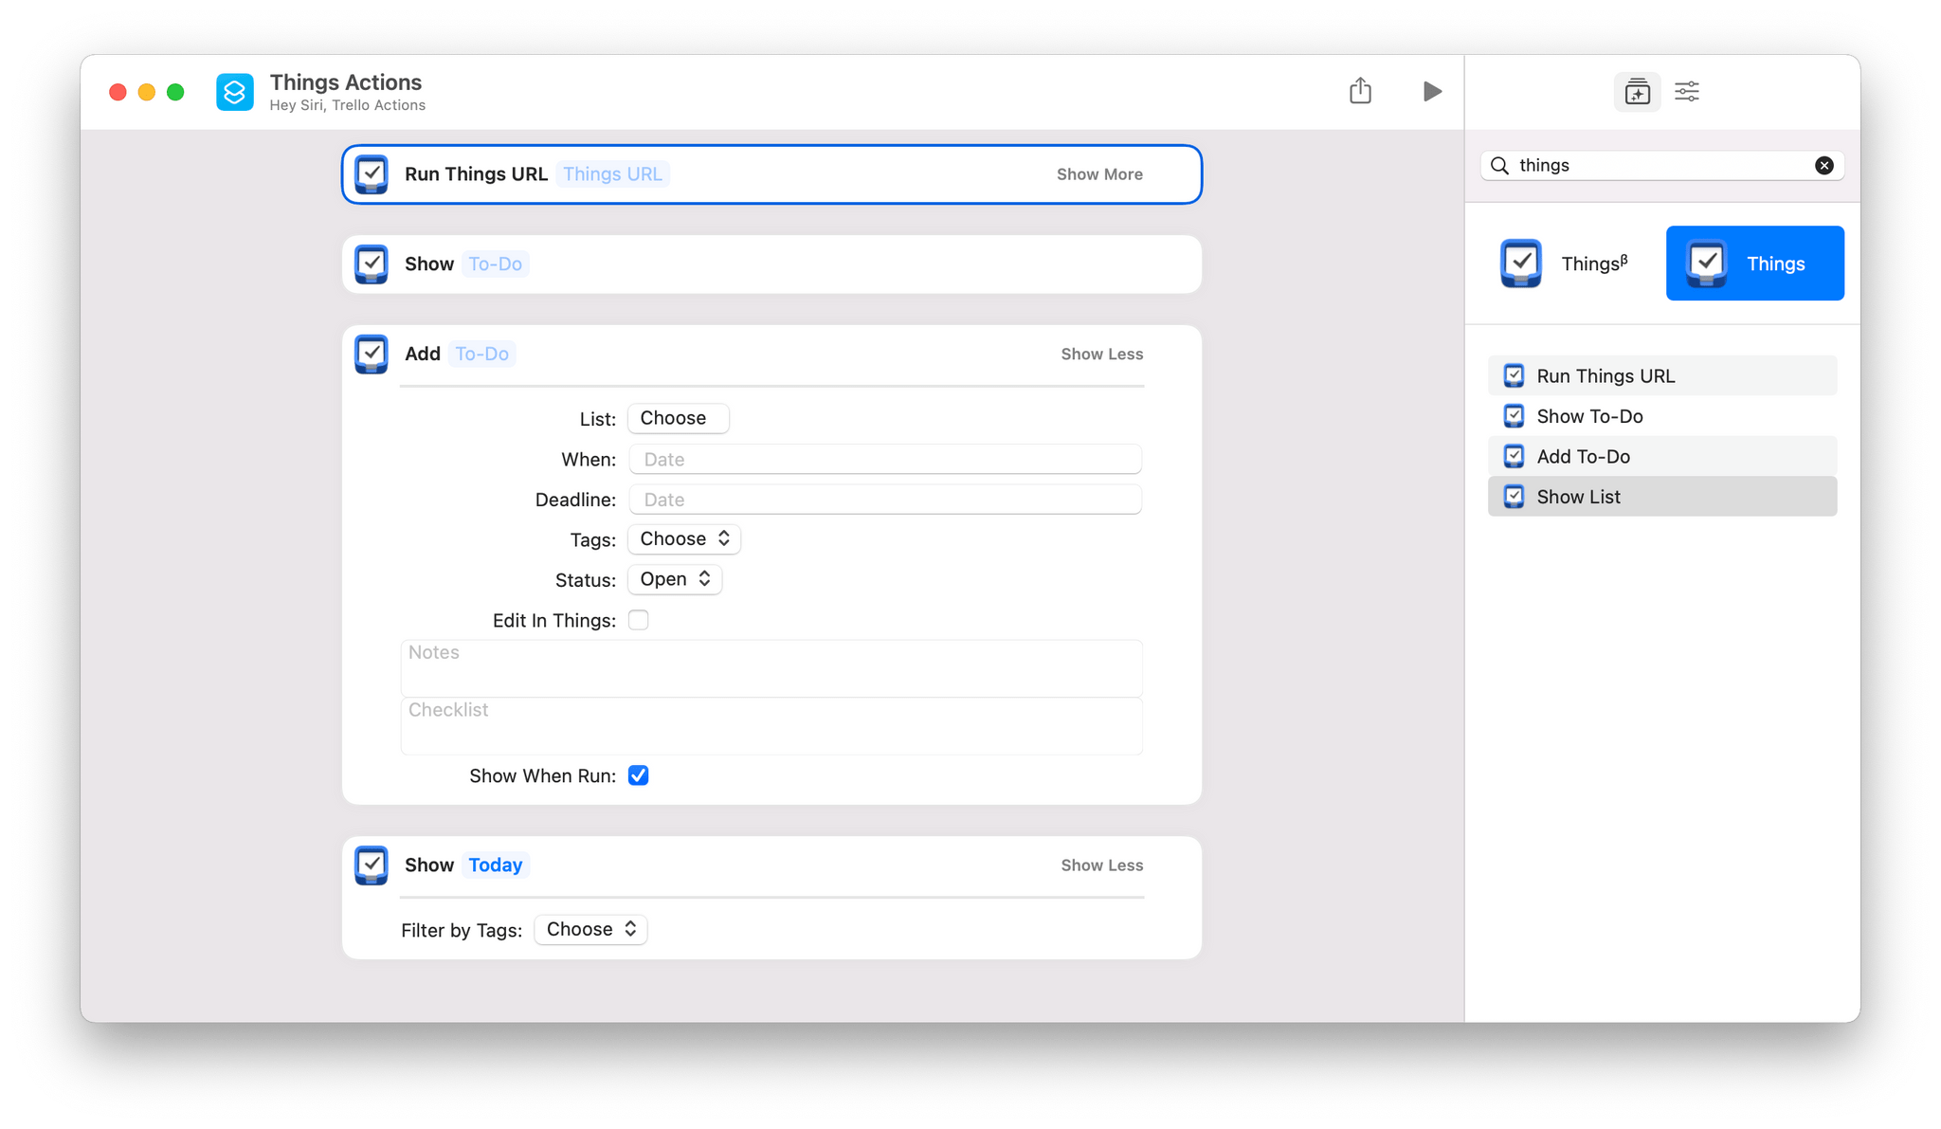The image size is (1941, 1129).
Task: Expand the Status Open dropdown
Action: click(x=673, y=579)
